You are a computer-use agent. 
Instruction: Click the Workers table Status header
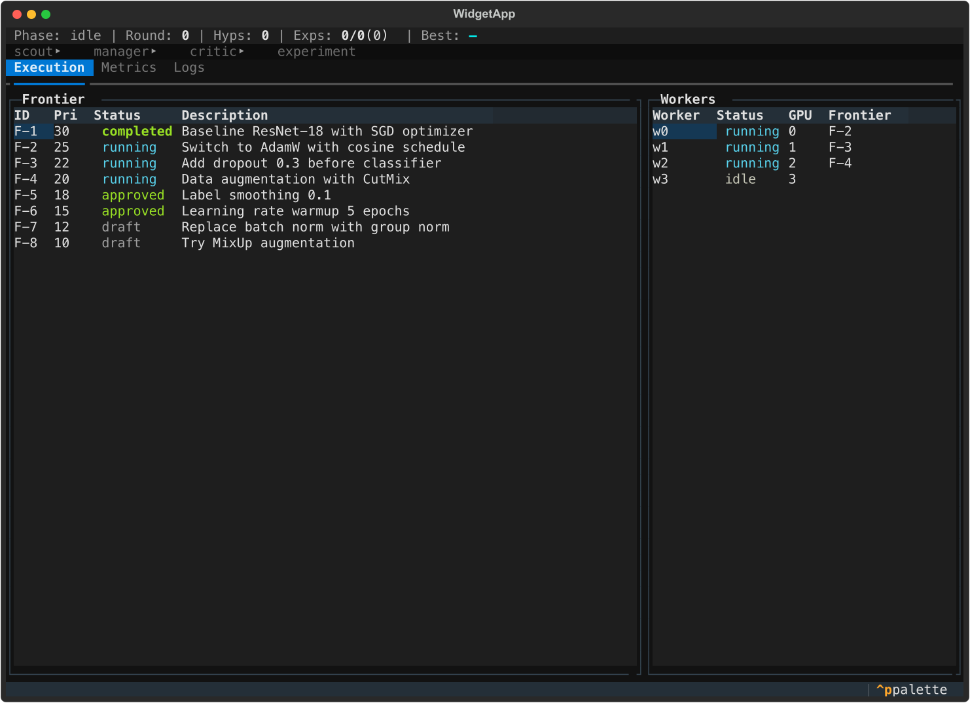[x=740, y=115]
